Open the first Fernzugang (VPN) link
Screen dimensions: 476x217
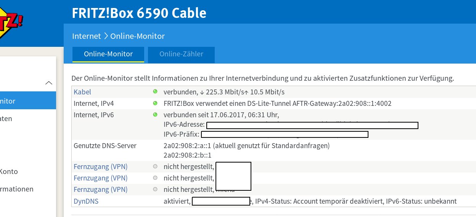[x=100, y=167]
